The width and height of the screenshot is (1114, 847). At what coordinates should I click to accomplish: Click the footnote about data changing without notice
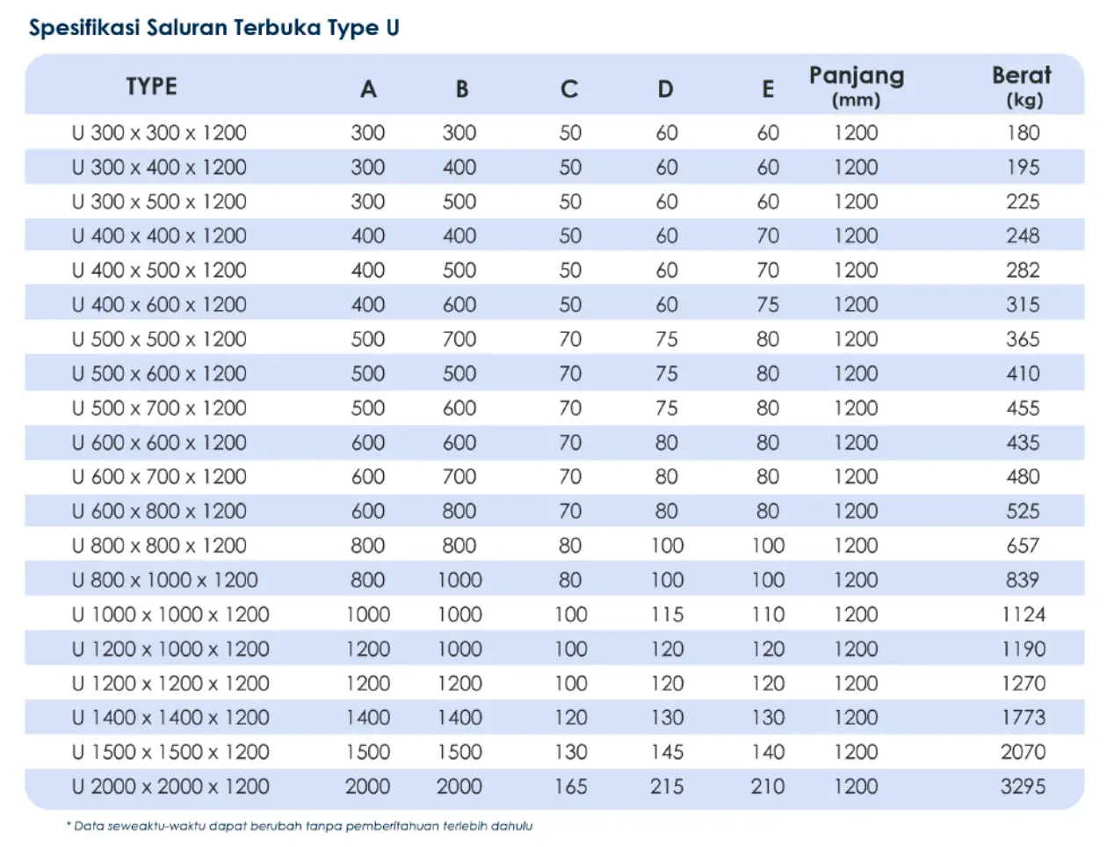(300, 826)
